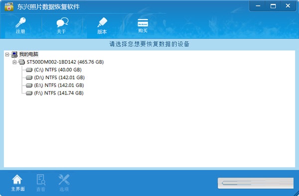Collapse the ST500DM002-1BD142 disk node
Screen dimensions: 299x196
(14, 62)
